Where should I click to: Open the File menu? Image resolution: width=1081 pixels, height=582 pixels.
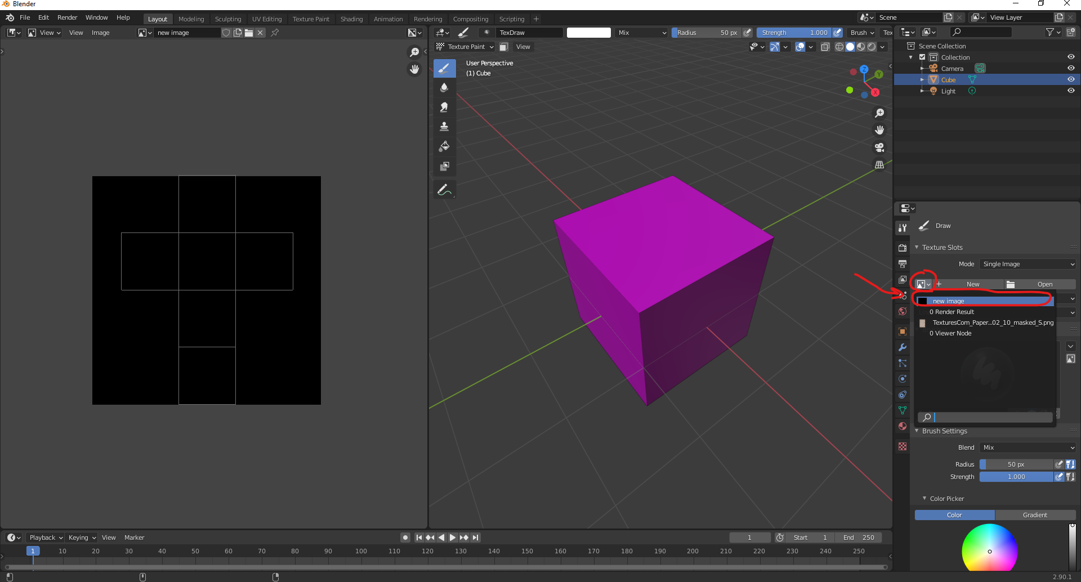(25, 17)
